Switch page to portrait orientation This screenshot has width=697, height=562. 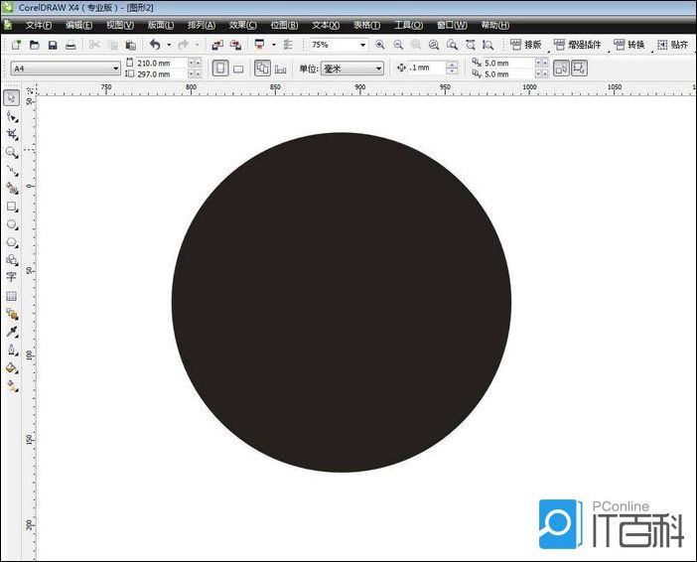(219, 69)
